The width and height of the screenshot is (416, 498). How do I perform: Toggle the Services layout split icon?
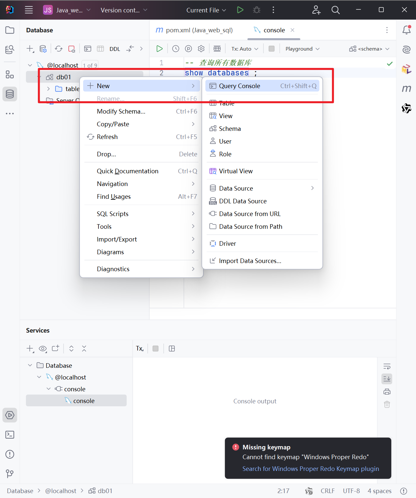[x=172, y=349]
